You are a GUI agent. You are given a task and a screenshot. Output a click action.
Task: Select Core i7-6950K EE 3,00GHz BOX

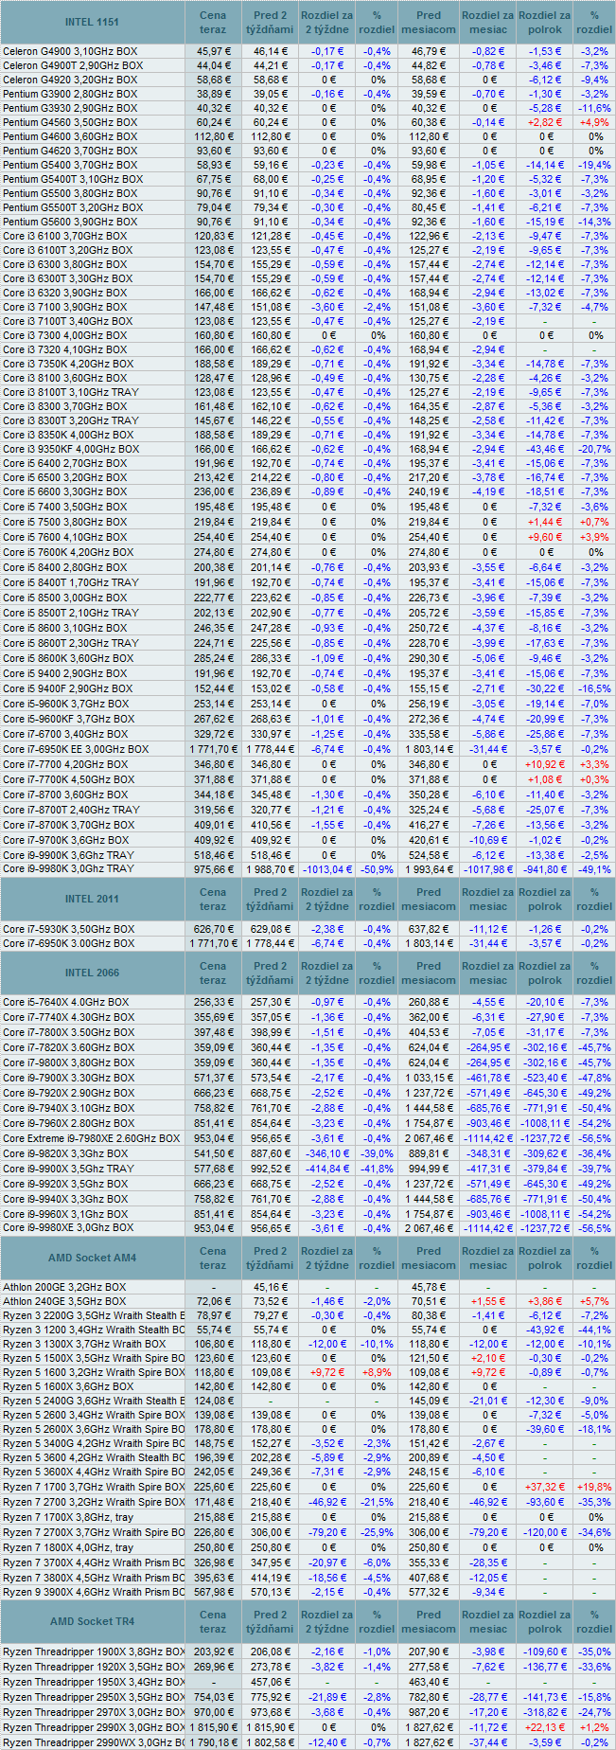tap(76, 749)
